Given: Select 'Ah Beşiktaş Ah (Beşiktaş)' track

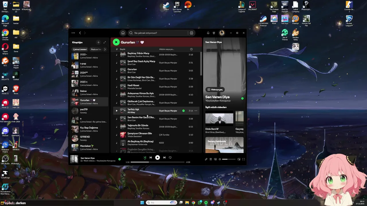Looking at the screenshot, I should [156, 143].
